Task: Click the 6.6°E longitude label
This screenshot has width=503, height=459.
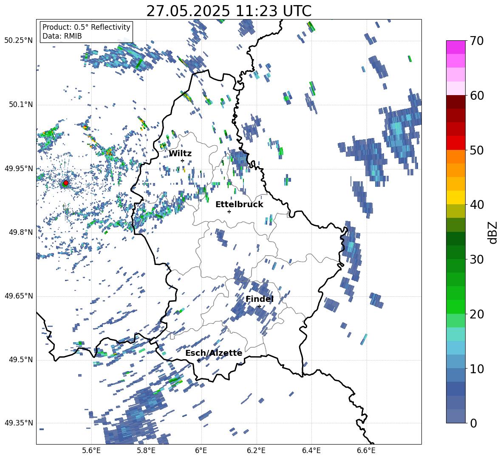Action: [366, 451]
